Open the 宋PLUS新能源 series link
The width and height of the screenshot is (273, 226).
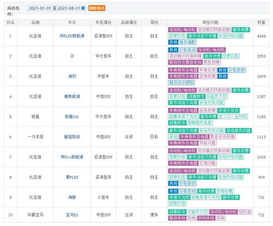pyautogui.click(x=72, y=36)
